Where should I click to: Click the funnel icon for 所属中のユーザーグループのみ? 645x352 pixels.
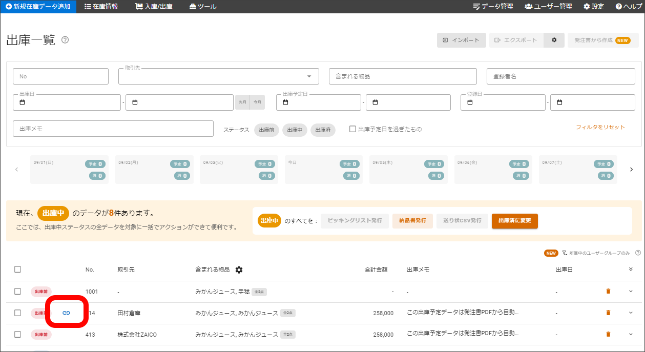(564, 253)
